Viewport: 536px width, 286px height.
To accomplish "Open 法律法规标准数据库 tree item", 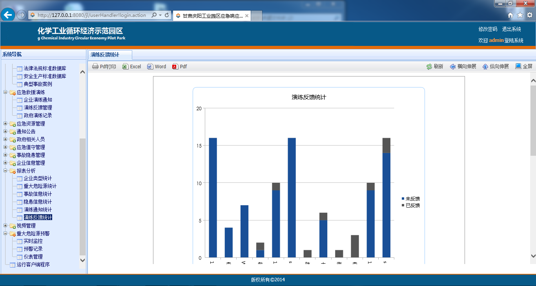I will pyautogui.click(x=45, y=69).
